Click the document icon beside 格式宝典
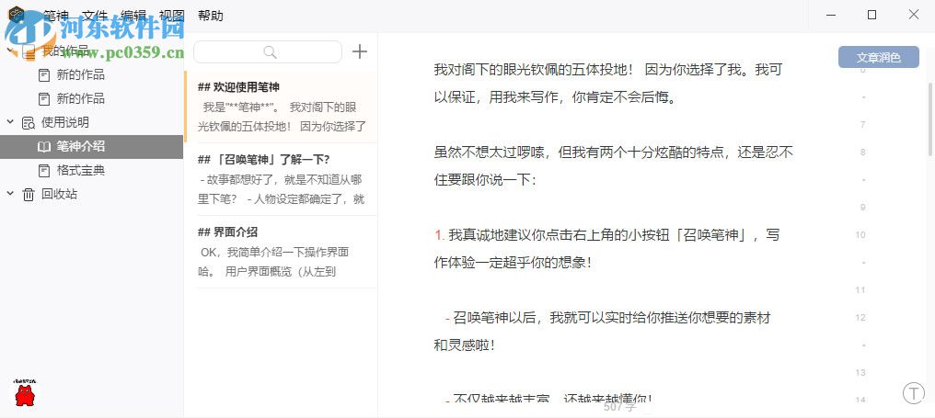 coord(44,170)
